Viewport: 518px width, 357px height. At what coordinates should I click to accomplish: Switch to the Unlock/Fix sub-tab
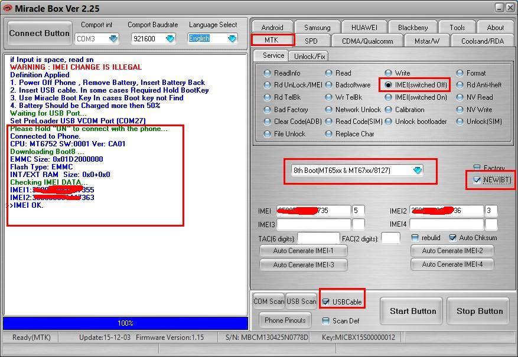pos(310,57)
